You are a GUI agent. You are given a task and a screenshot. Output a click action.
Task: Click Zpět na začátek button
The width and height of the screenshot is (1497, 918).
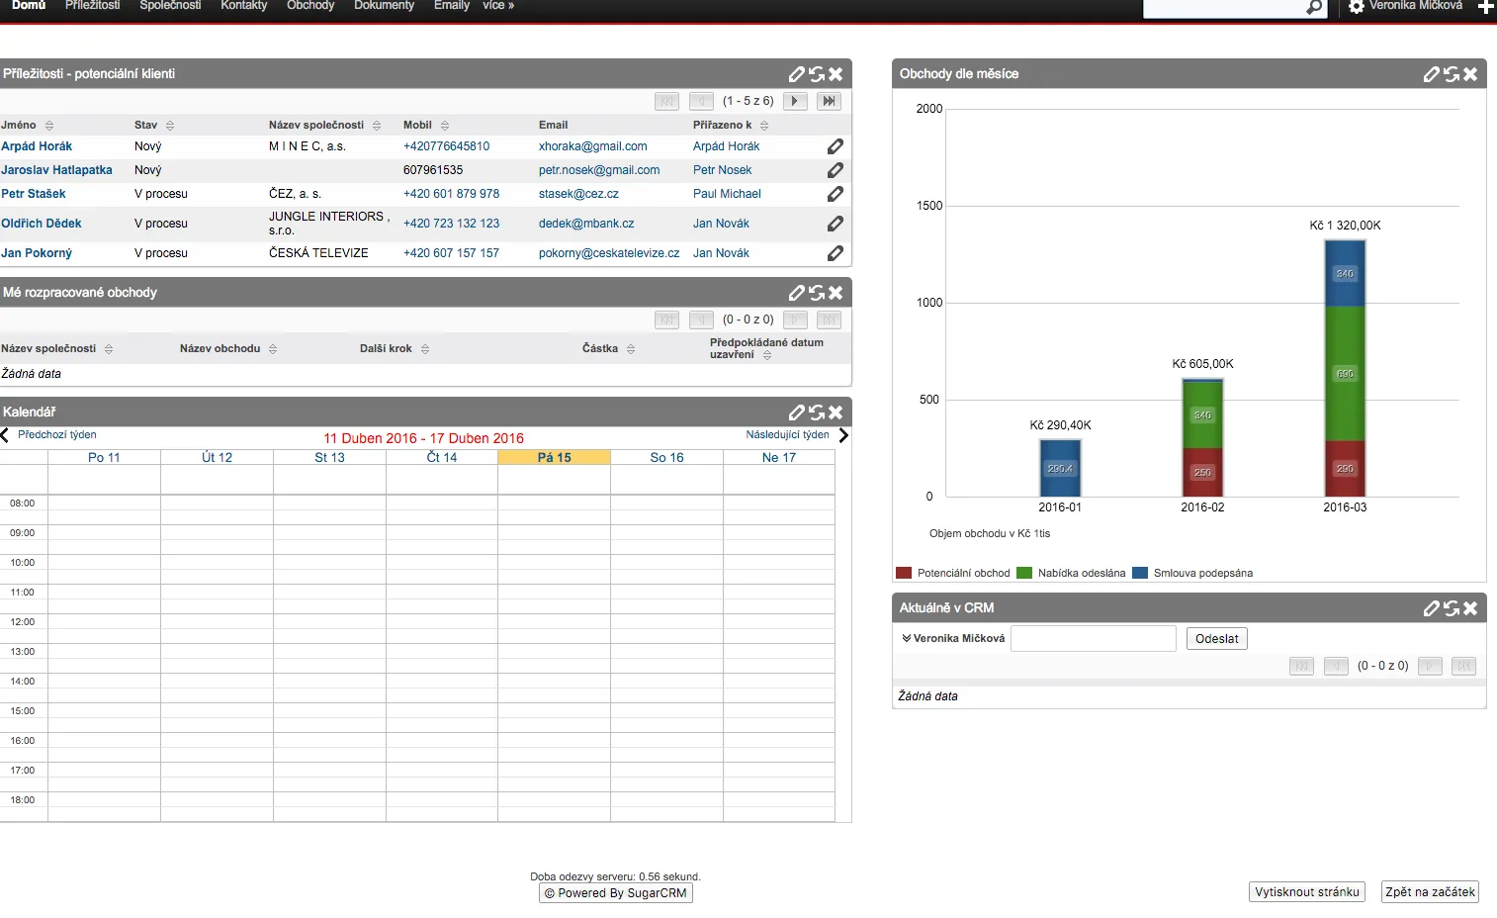1431,892
